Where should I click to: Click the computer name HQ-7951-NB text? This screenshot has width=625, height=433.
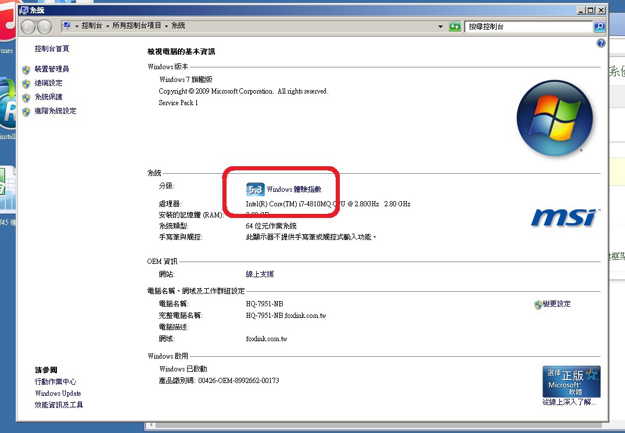pyautogui.click(x=265, y=304)
